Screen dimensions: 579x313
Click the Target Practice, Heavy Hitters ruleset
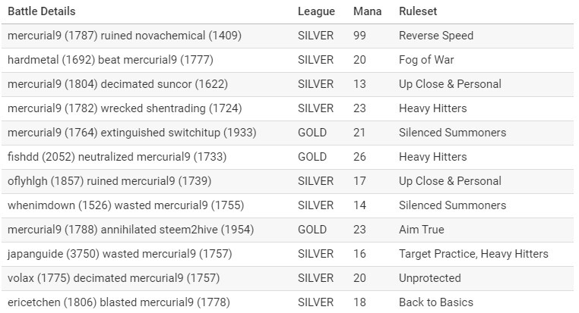click(473, 254)
